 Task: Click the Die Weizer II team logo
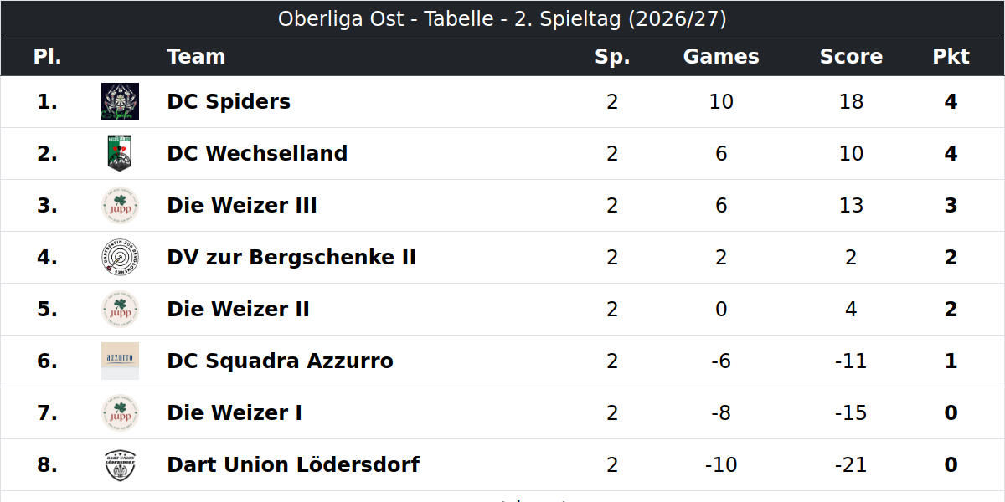[x=120, y=310]
